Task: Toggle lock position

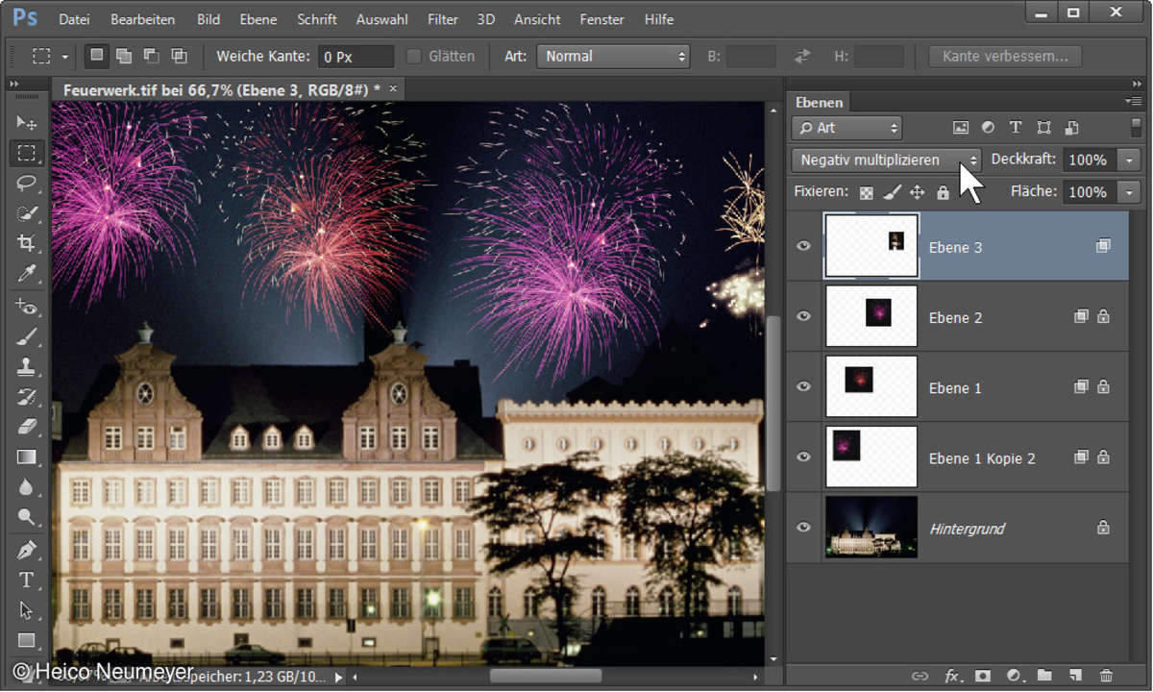Action: 917,192
